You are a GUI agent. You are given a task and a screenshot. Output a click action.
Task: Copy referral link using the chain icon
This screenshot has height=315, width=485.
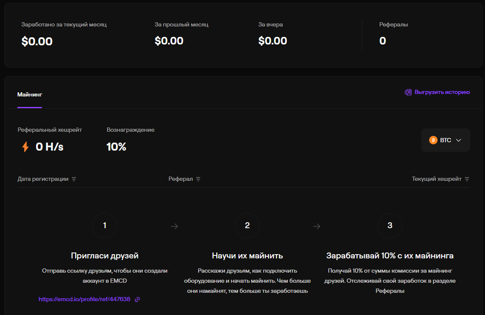coord(137,299)
